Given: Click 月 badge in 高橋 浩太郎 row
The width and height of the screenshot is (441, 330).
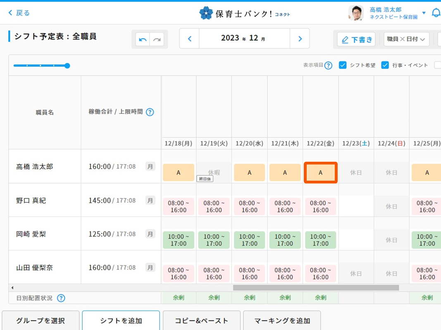Looking at the screenshot, I should [150, 167].
